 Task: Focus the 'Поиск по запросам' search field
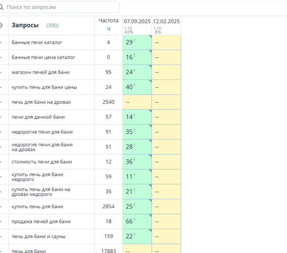[x=60, y=7]
